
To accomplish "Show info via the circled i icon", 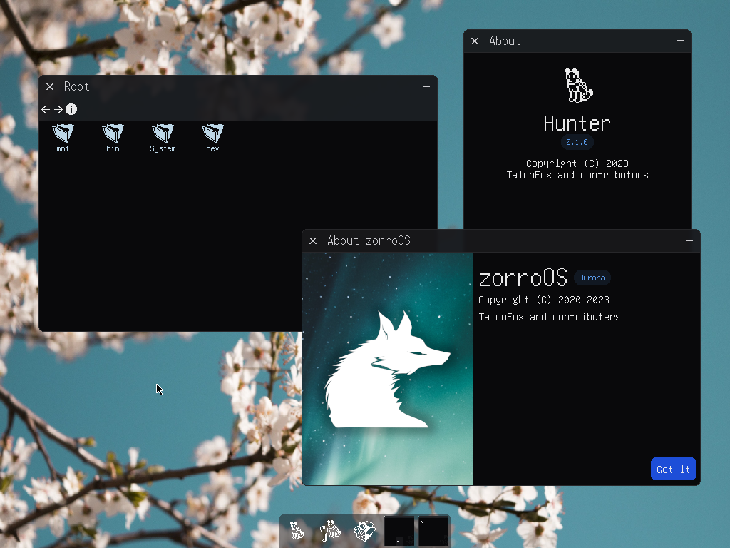I will (x=71, y=109).
